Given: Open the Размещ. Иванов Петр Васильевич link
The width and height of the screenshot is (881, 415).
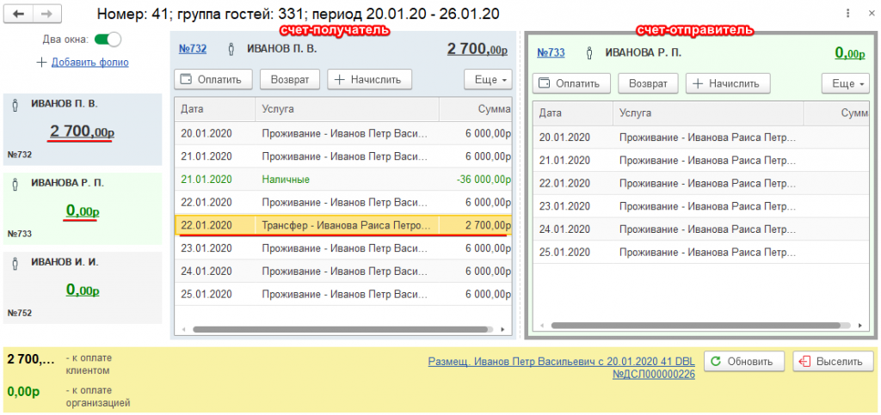Looking at the screenshot, I should tap(561, 368).
